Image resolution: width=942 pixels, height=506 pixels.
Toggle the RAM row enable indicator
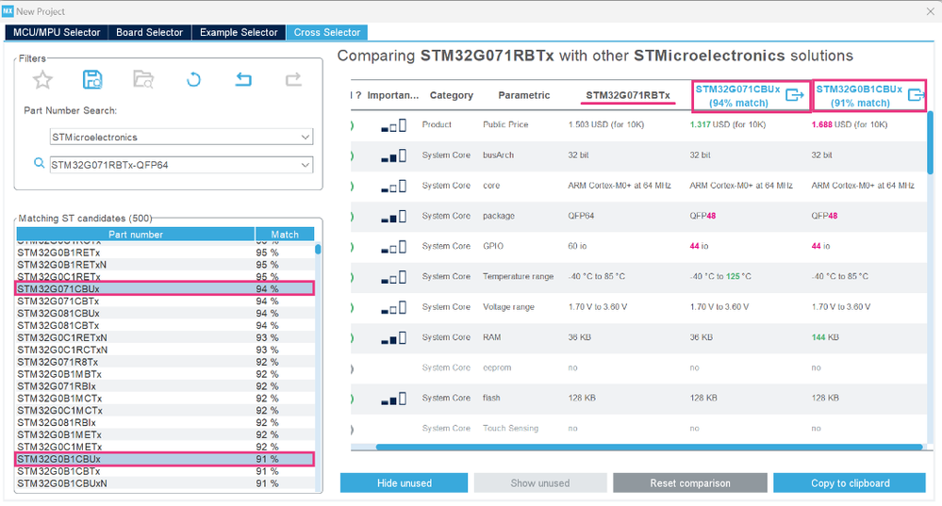tap(352, 338)
